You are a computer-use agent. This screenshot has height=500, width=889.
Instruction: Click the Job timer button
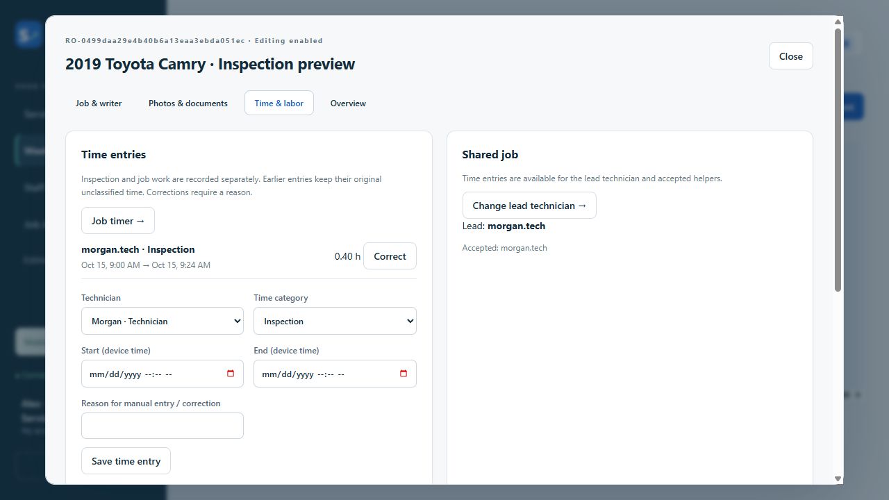[x=118, y=221]
